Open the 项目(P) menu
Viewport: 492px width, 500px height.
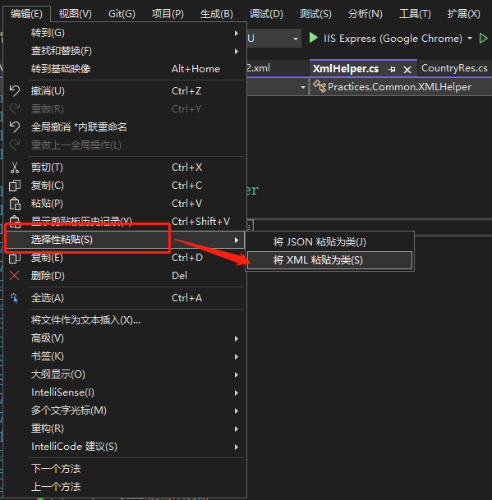tap(168, 14)
